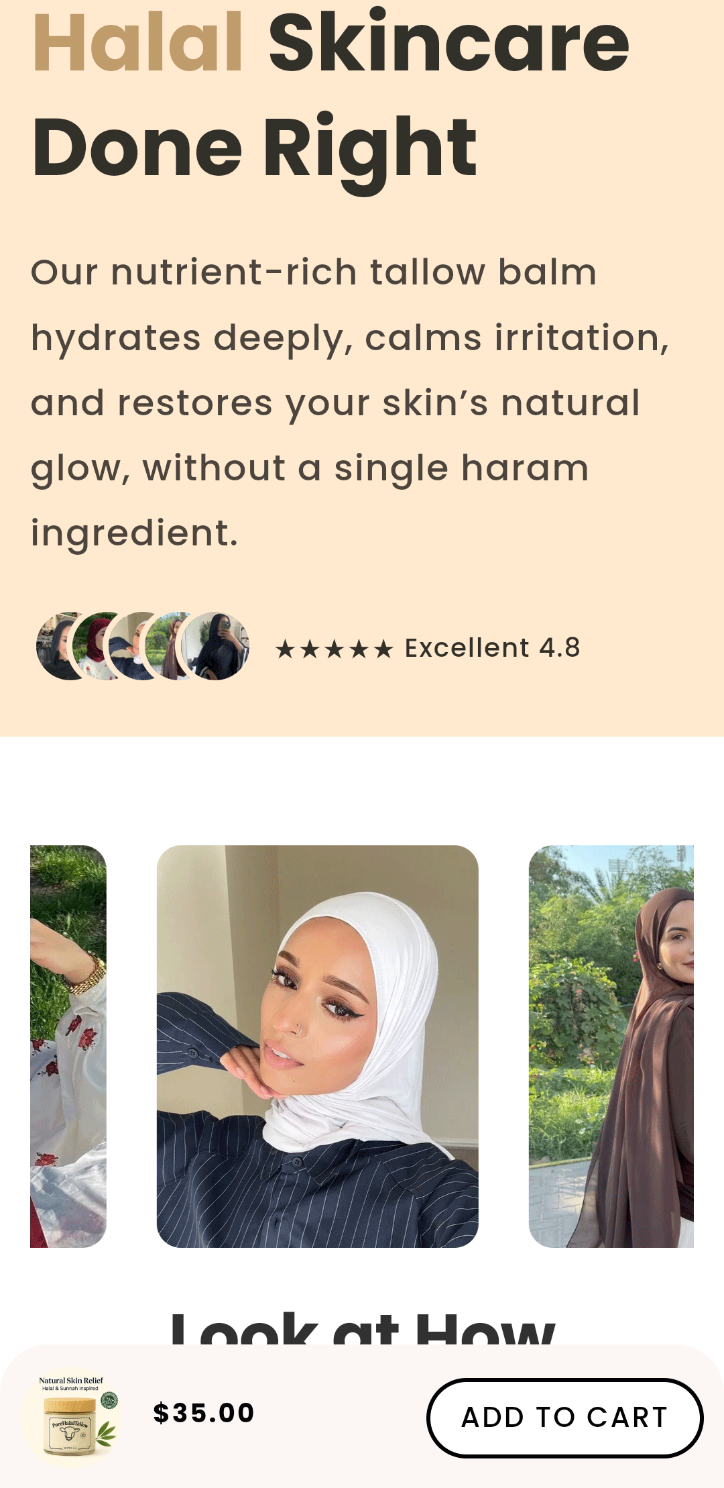Click the green halal badge on product image
724x1488 pixels.
coord(109,1400)
